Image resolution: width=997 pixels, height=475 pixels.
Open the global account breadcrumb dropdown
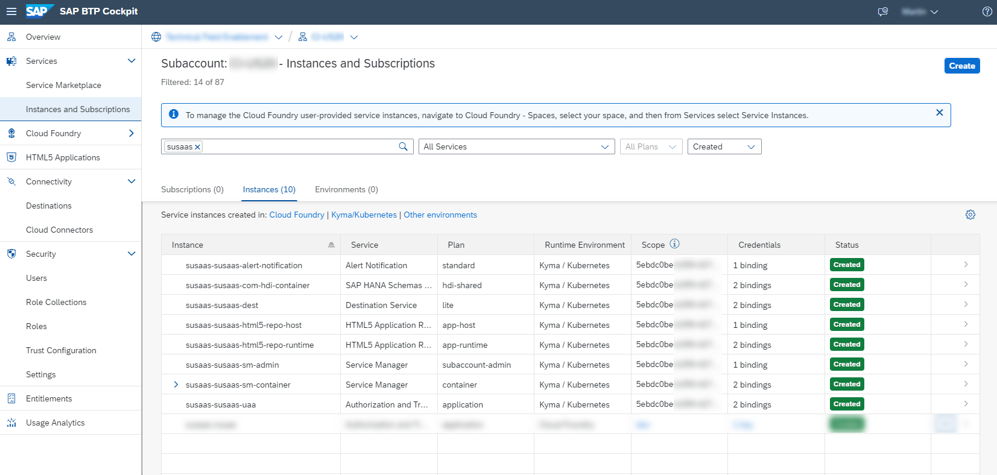point(279,37)
